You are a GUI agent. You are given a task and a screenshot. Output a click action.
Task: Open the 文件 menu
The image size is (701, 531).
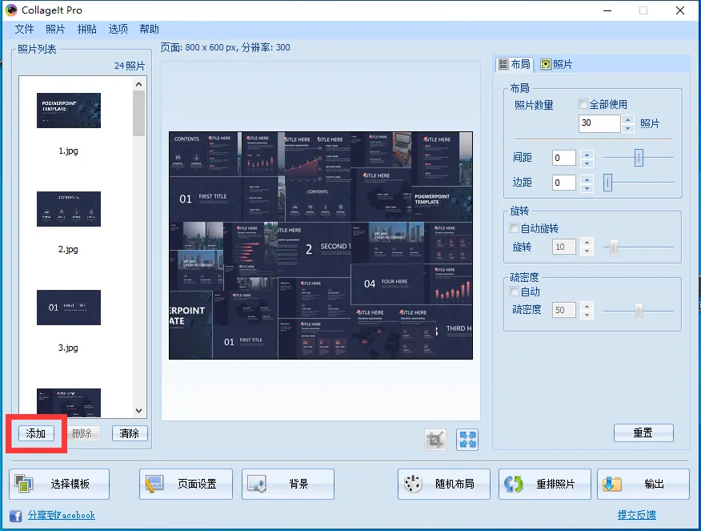tap(24, 30)
